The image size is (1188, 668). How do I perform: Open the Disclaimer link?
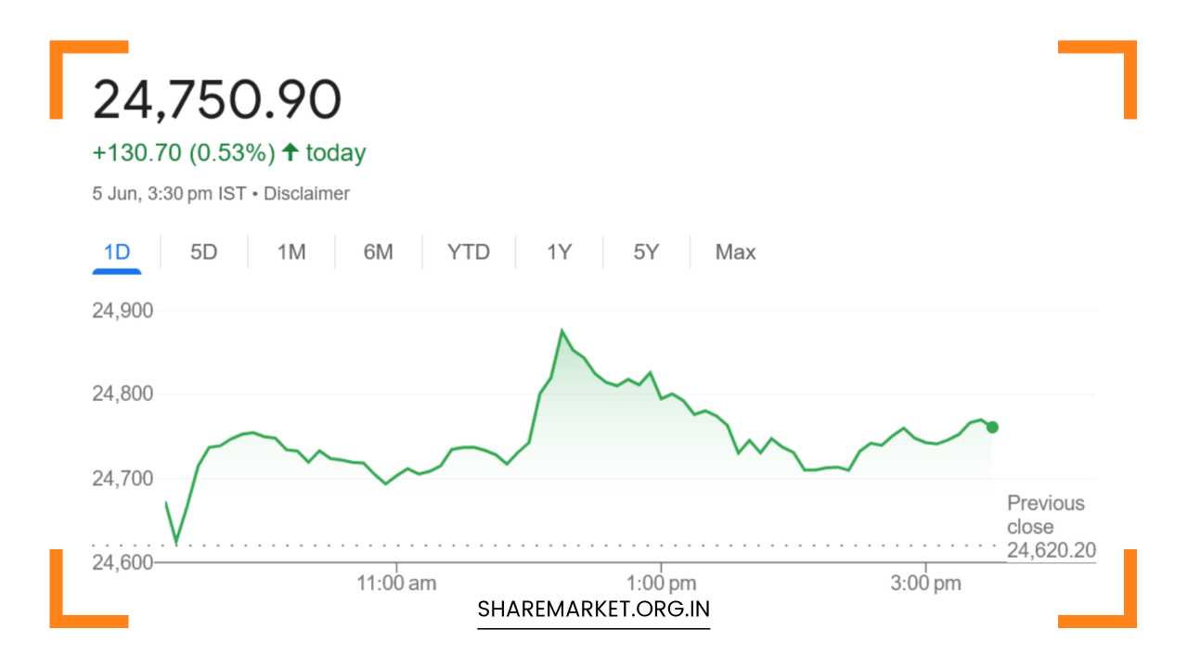(307, 194)
